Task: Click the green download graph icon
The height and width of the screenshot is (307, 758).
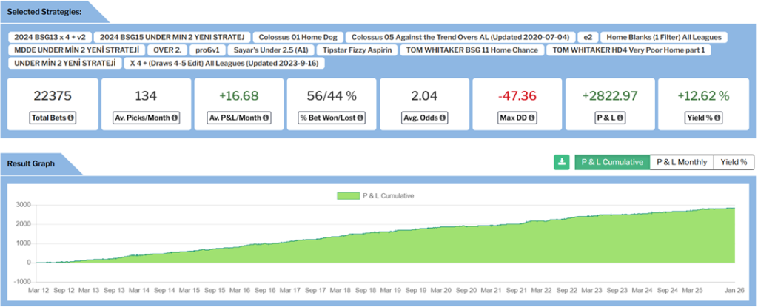Action: point(563,163)
